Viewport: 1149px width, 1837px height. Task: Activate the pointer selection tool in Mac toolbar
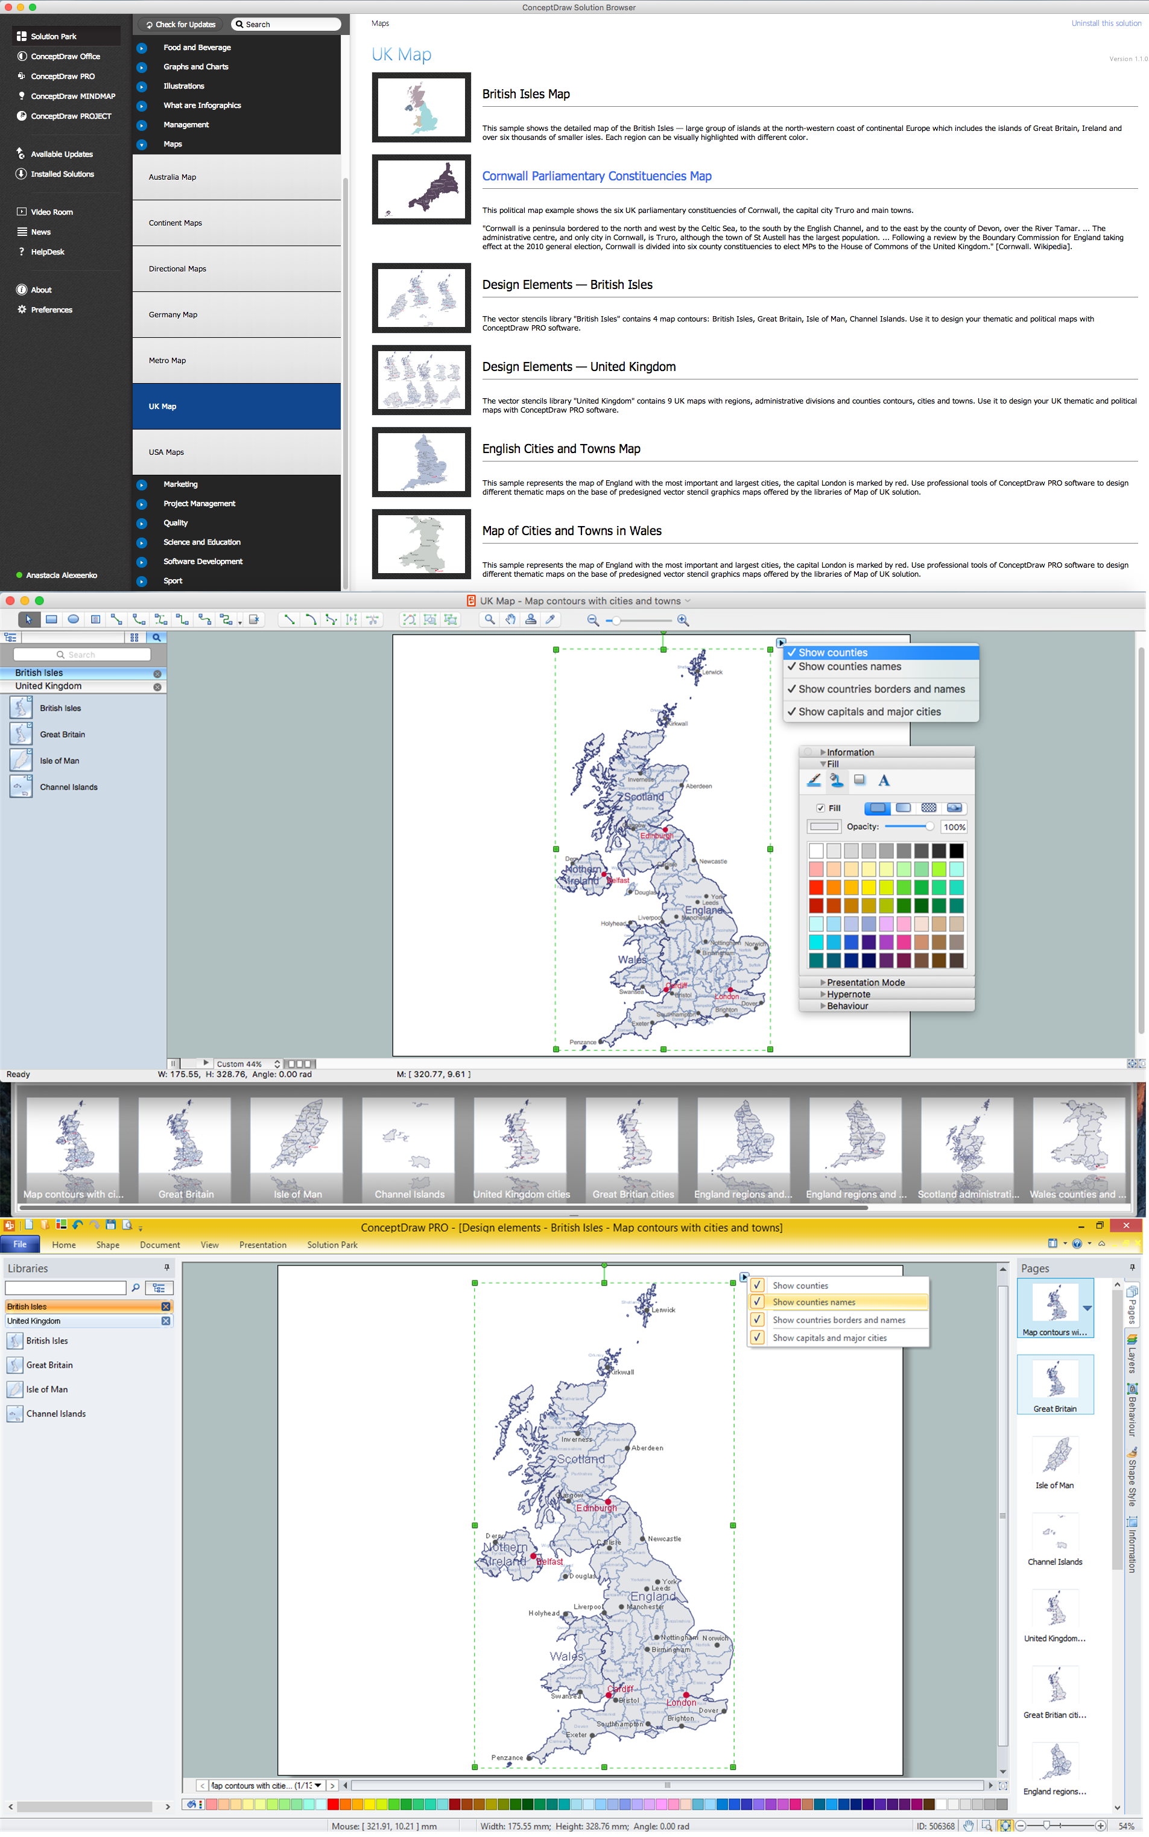click(29, 620)
